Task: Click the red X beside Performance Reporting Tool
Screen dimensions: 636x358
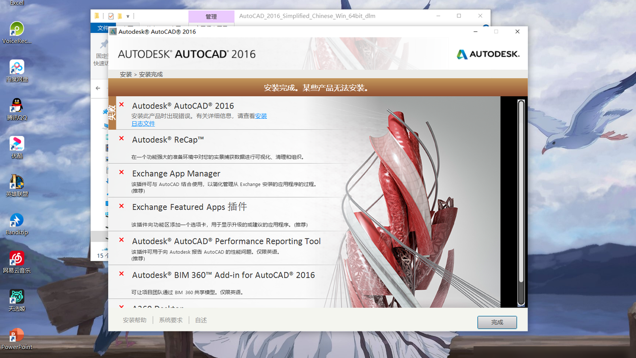Action: (x=122, y=240)
